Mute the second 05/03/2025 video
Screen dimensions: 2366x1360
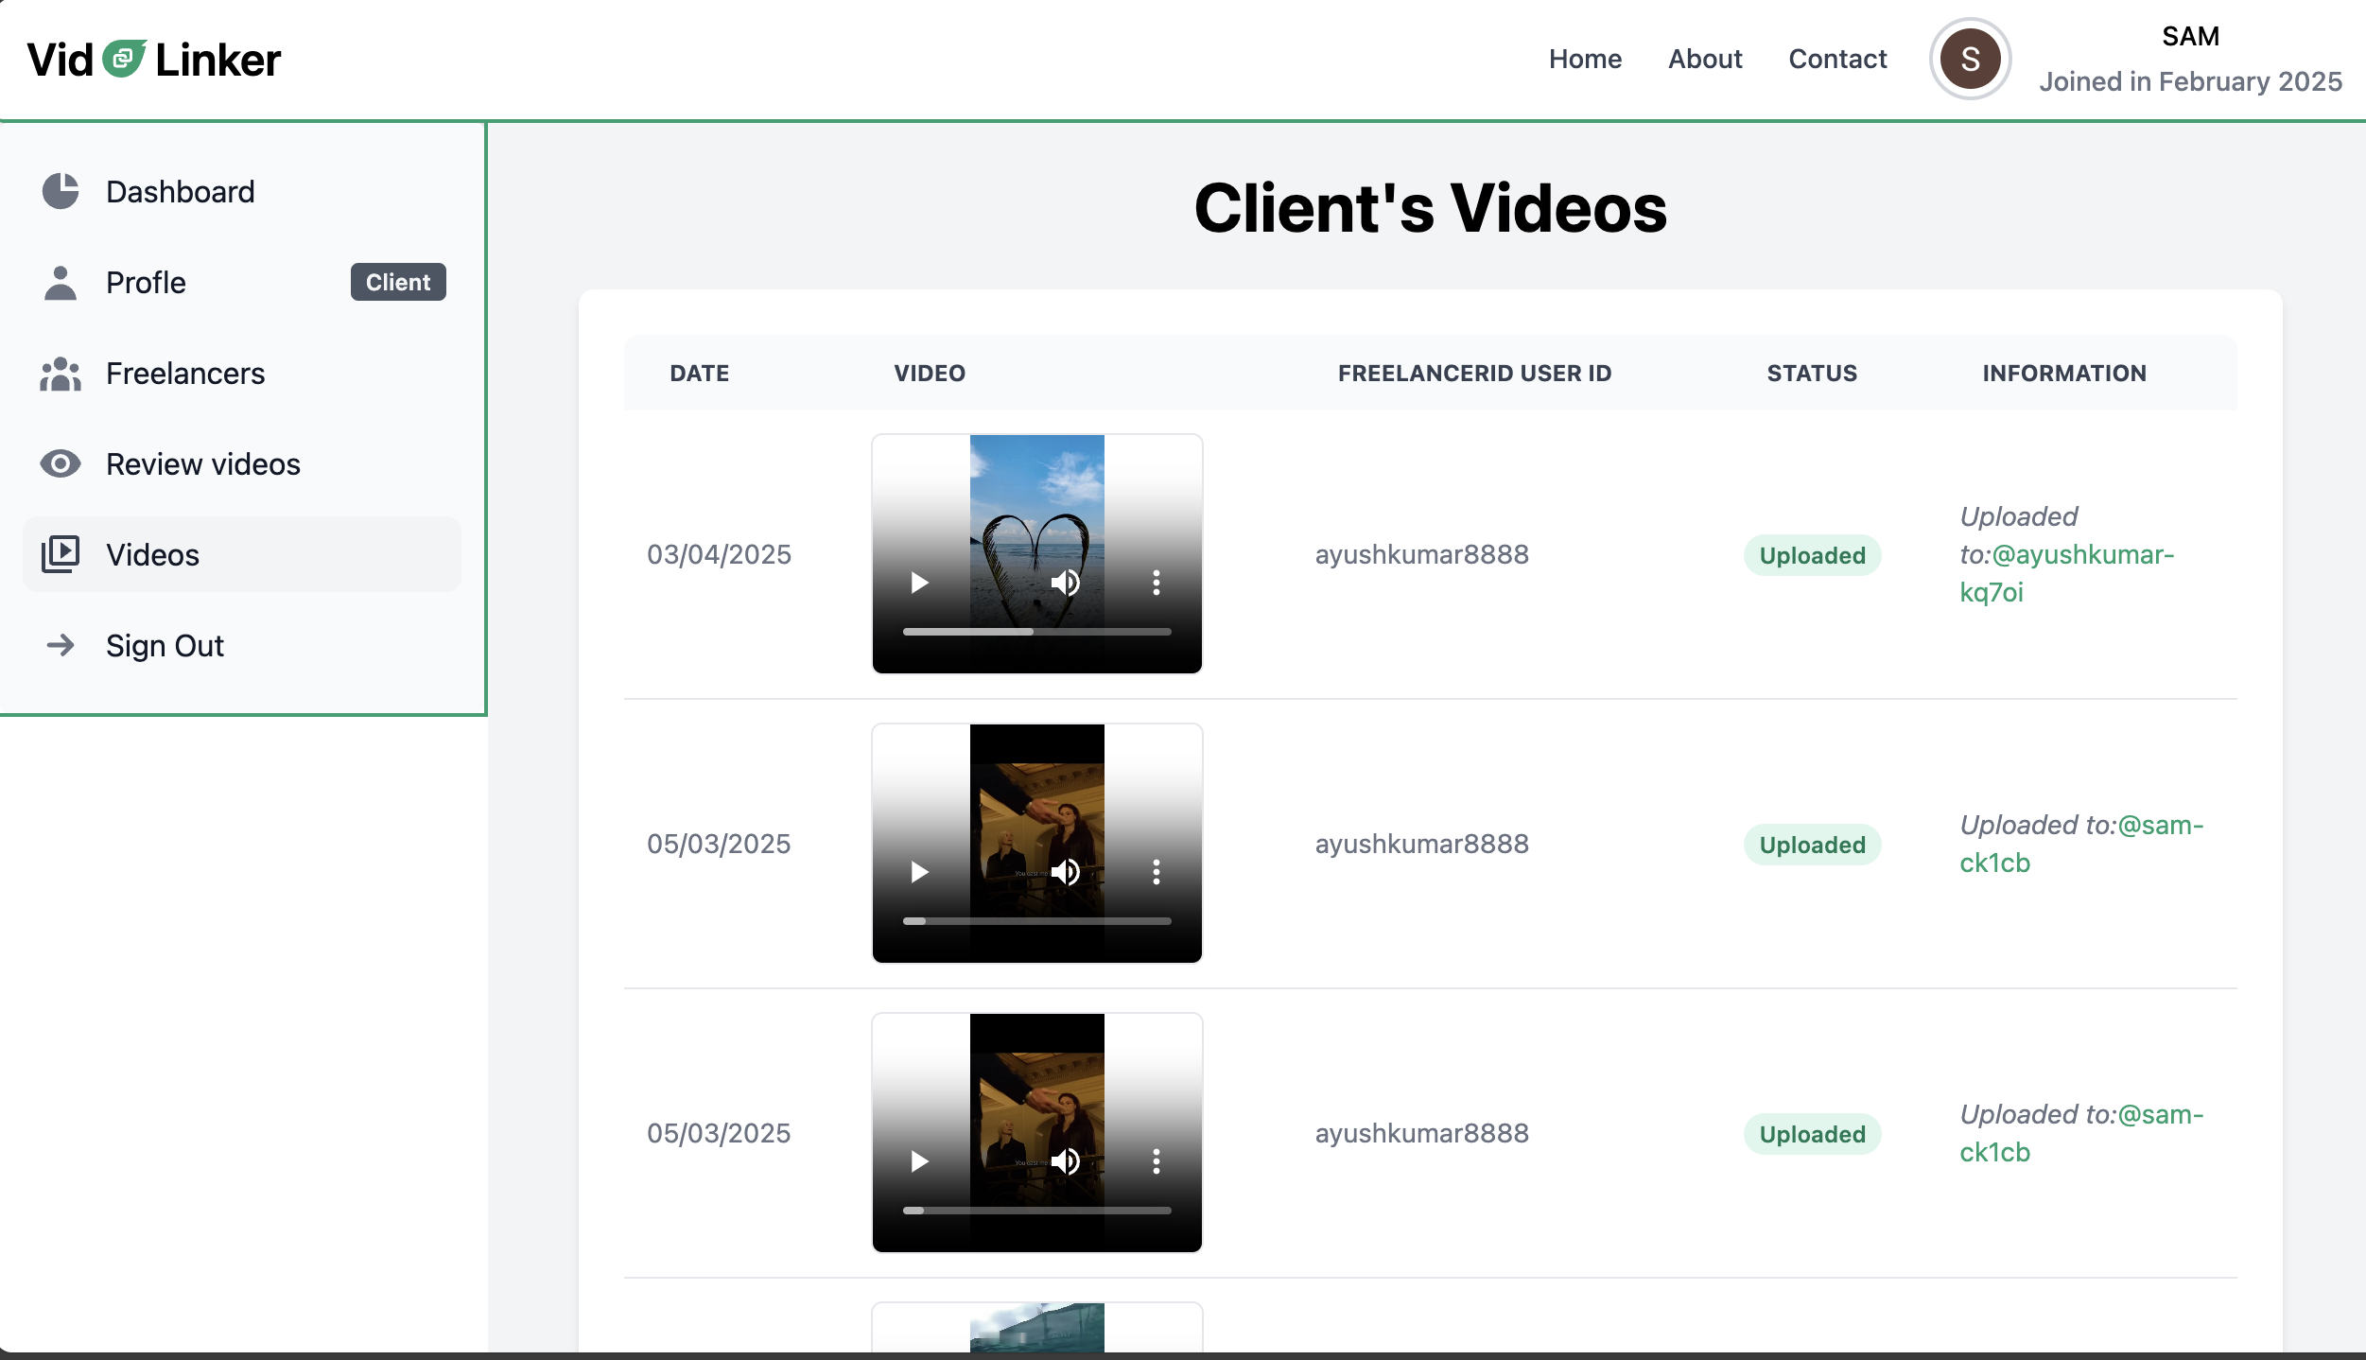(x=1066, y=1161)
